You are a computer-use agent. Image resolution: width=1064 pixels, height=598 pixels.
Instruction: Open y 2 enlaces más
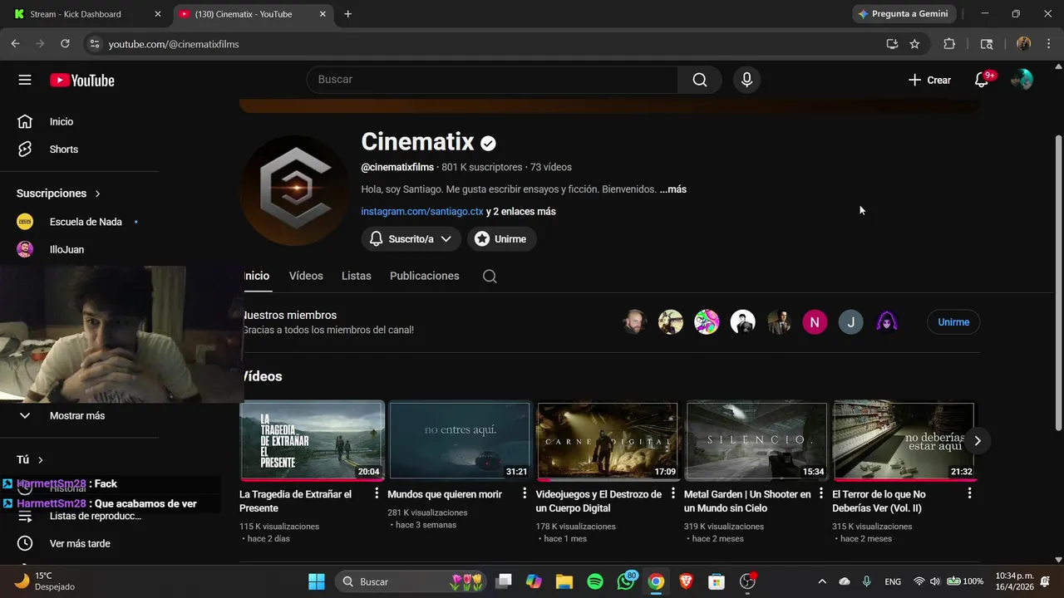point(521,212)
